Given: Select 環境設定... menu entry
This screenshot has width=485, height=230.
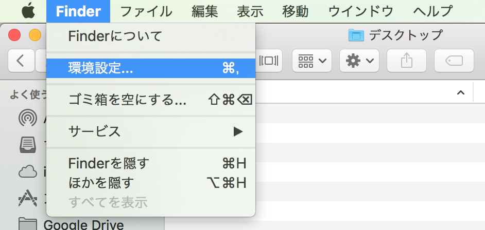Looking at the screenshot, I should 151,68.
